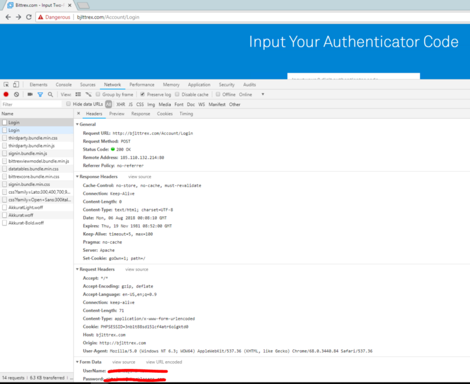This screenshot has height=384, width=470.
Task: Reload the page with the refresh icon
Action: pos(29,17)
